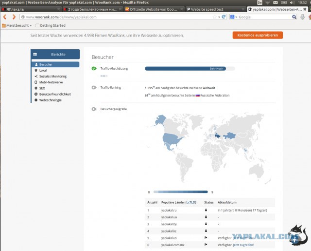This screenshot has width=311, height=251.
Task: Click the yaplakal.kz table entry
Action: tap(169, 231)
